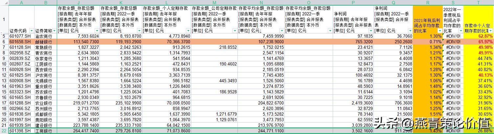This screenshot has width=494, height=134.
Task: Click the value 107,238.9000 in column N
Action: pos(261,42)
